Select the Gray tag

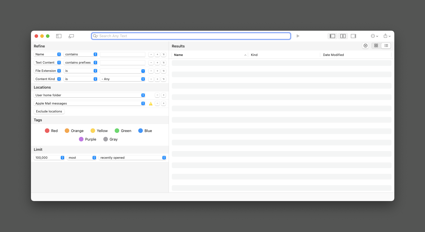click(110, 139)
